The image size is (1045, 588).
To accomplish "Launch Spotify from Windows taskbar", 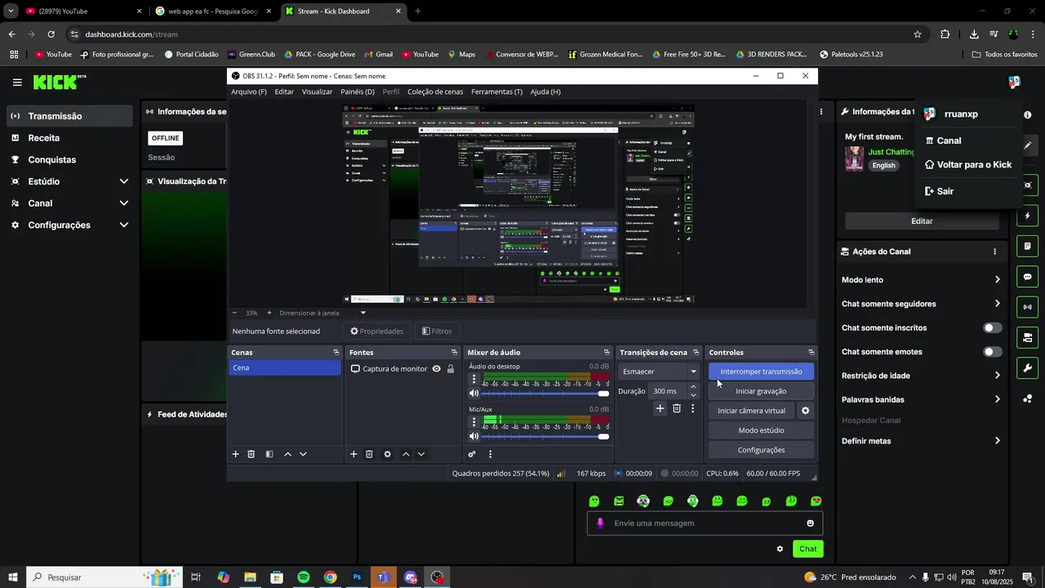I will (x=303, y=577).
